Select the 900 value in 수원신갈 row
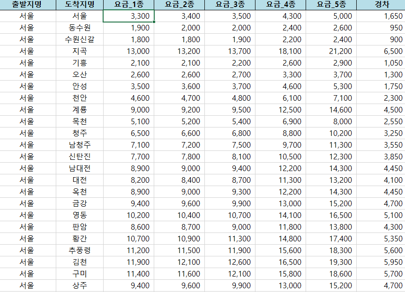 (x=381, y=39)
